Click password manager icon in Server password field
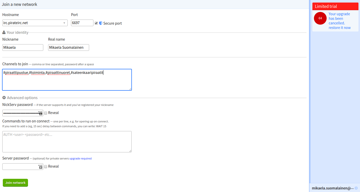360x192 pixels. pyautogui.click(x=40, y=167)
